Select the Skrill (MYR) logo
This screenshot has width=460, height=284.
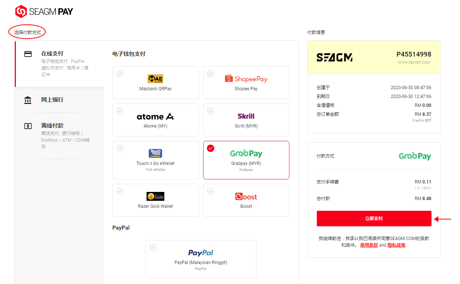246,116
